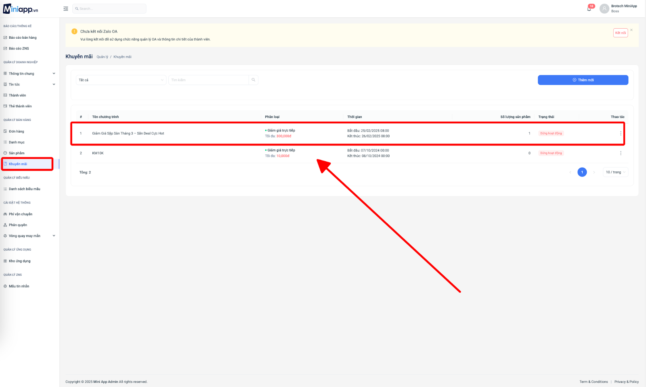Close the Zalo OA warning banner
646x387 pixels.
pos(631,30)
